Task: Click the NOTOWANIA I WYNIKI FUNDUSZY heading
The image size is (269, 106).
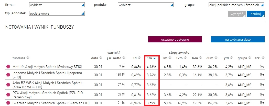Action: [x=39, y=27]
